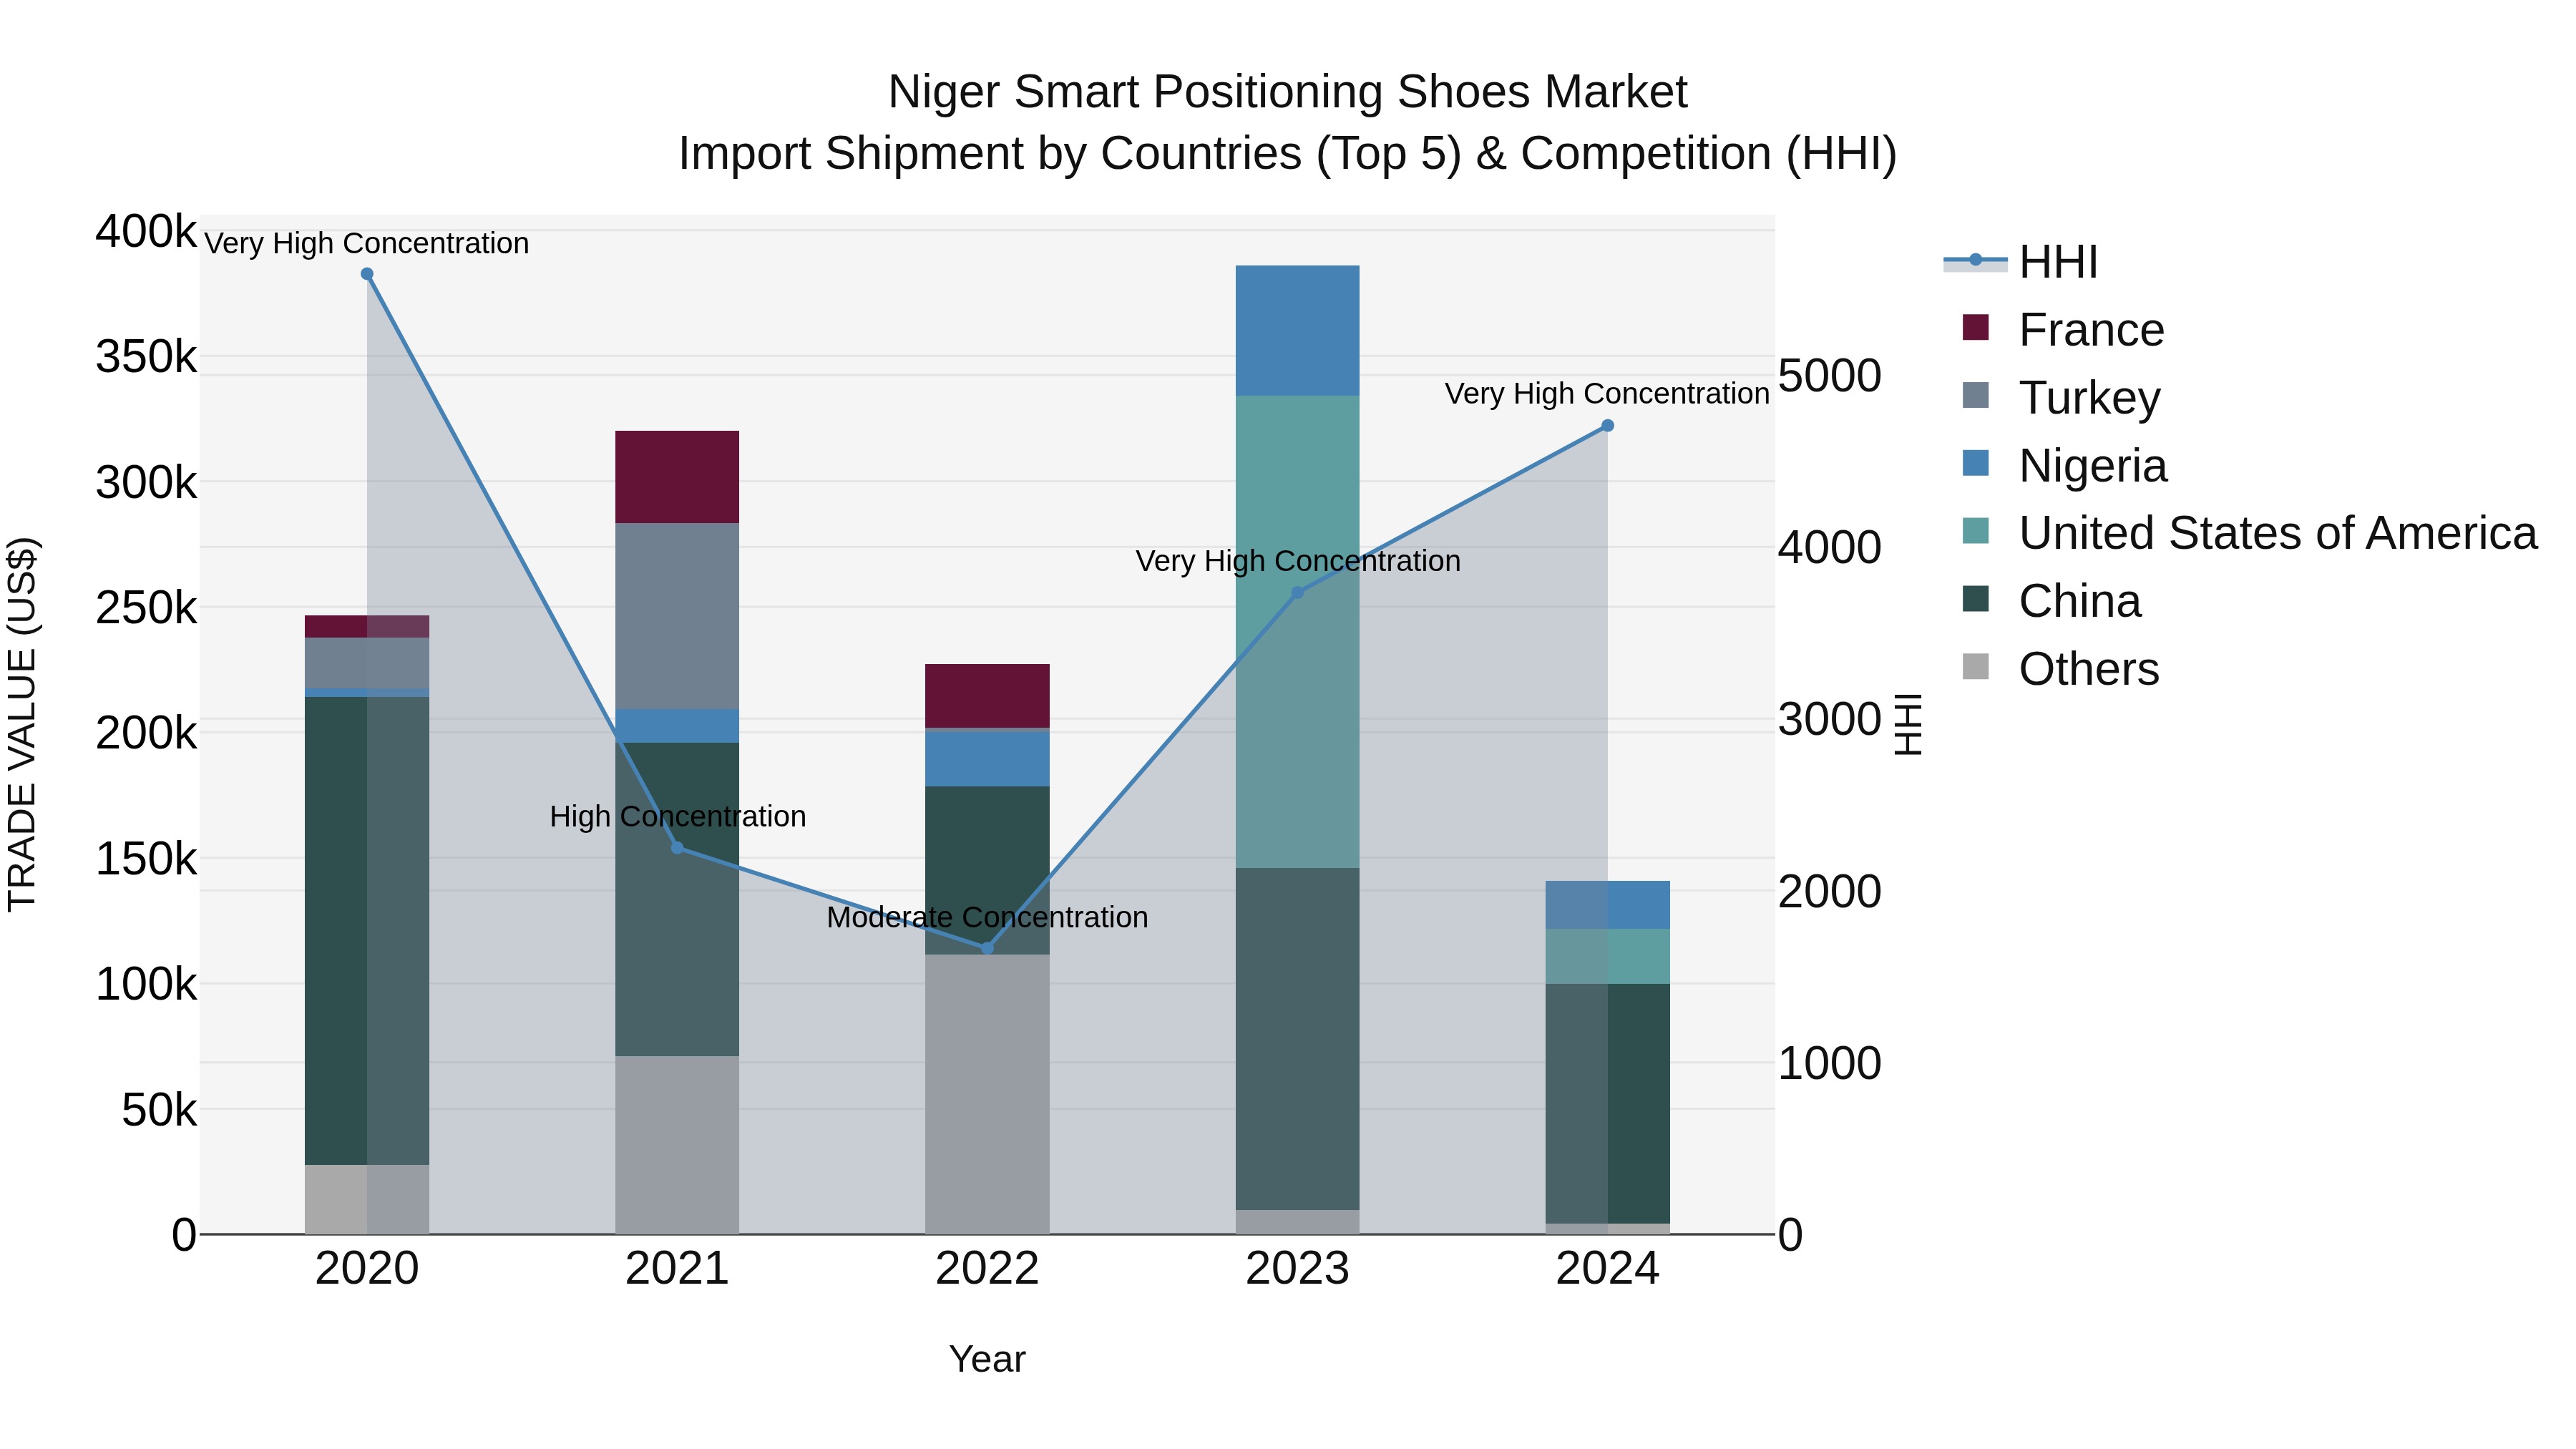
Task: Select the 2024 HHI data point
Action: (x=1608, y=426)
